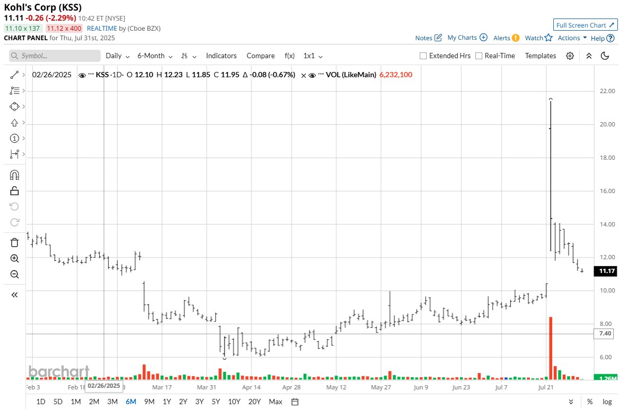Screen dimensions: 619x419
Task: Click the Kohl's Corp (KSS) title
Action: pyautogui.click(x=42, y=7)
